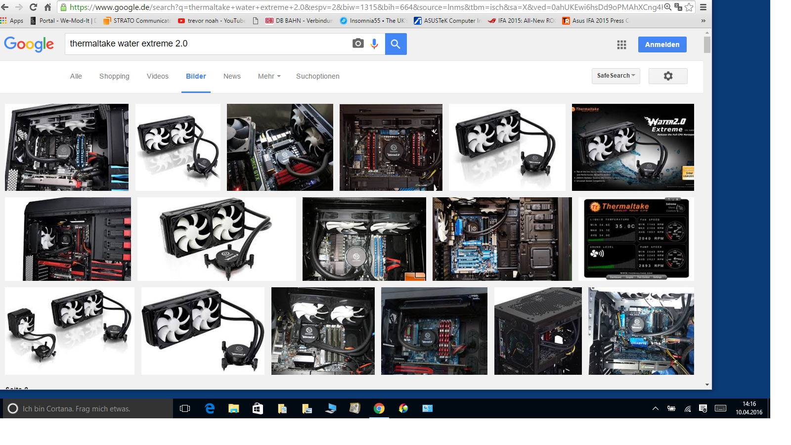Launch Microsoft Edge from the taskbar

coord(210,408)
